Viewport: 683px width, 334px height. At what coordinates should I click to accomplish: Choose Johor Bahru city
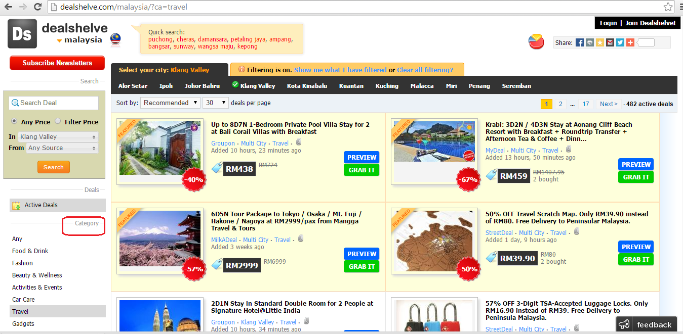point(202,86)
